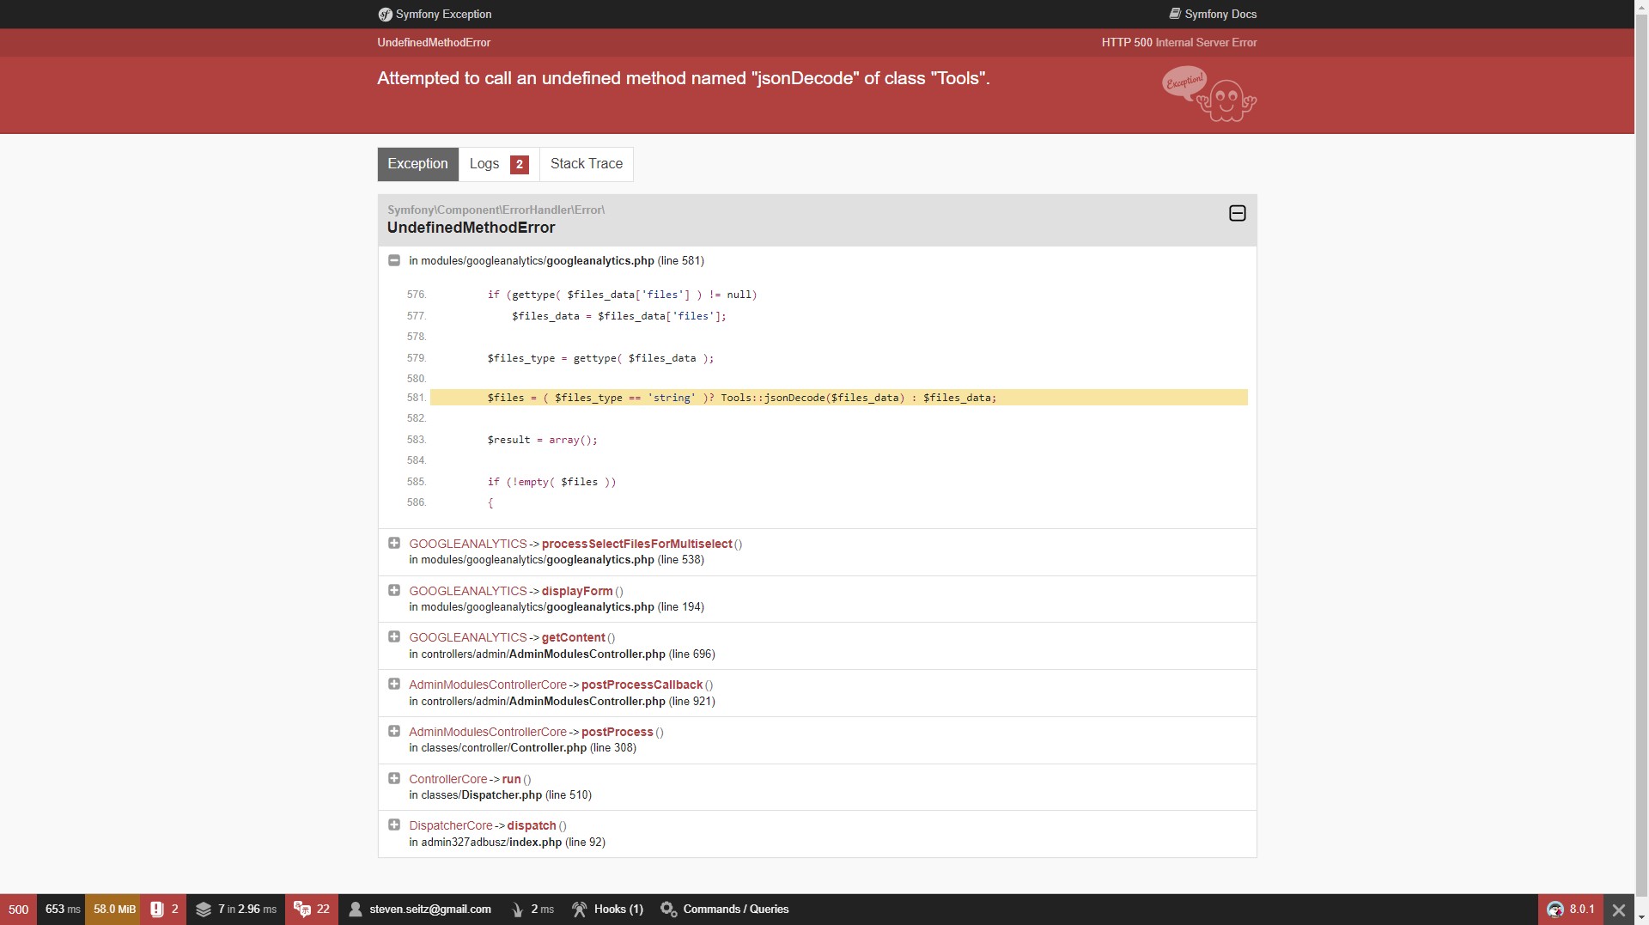This screenshot has height=925, width=1649.
Task: Click the dispatch method name
Action: coord(532,825)
